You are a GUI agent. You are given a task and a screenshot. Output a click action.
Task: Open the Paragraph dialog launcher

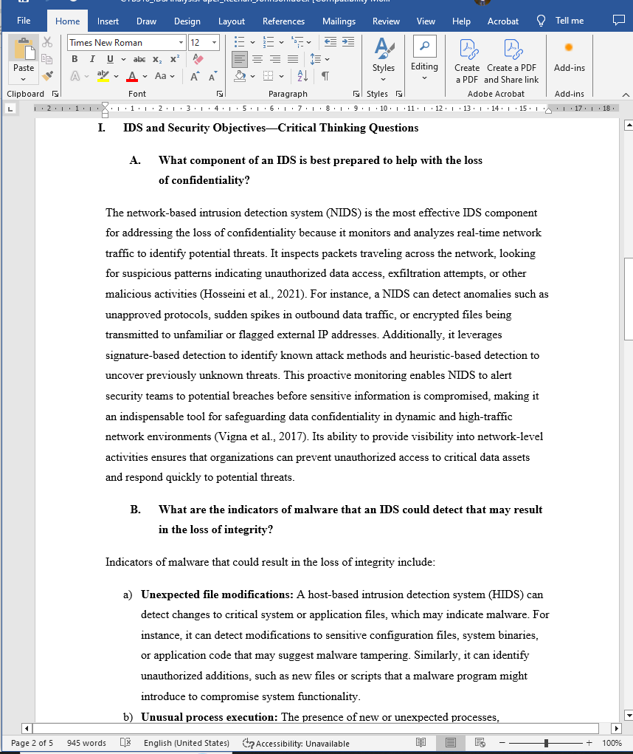tap(356, 94)
